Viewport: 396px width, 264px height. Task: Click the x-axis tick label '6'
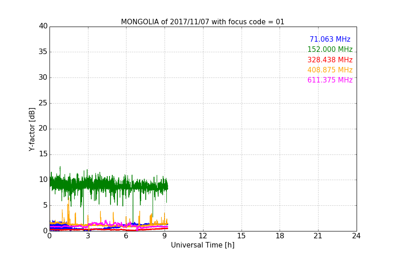126,236
